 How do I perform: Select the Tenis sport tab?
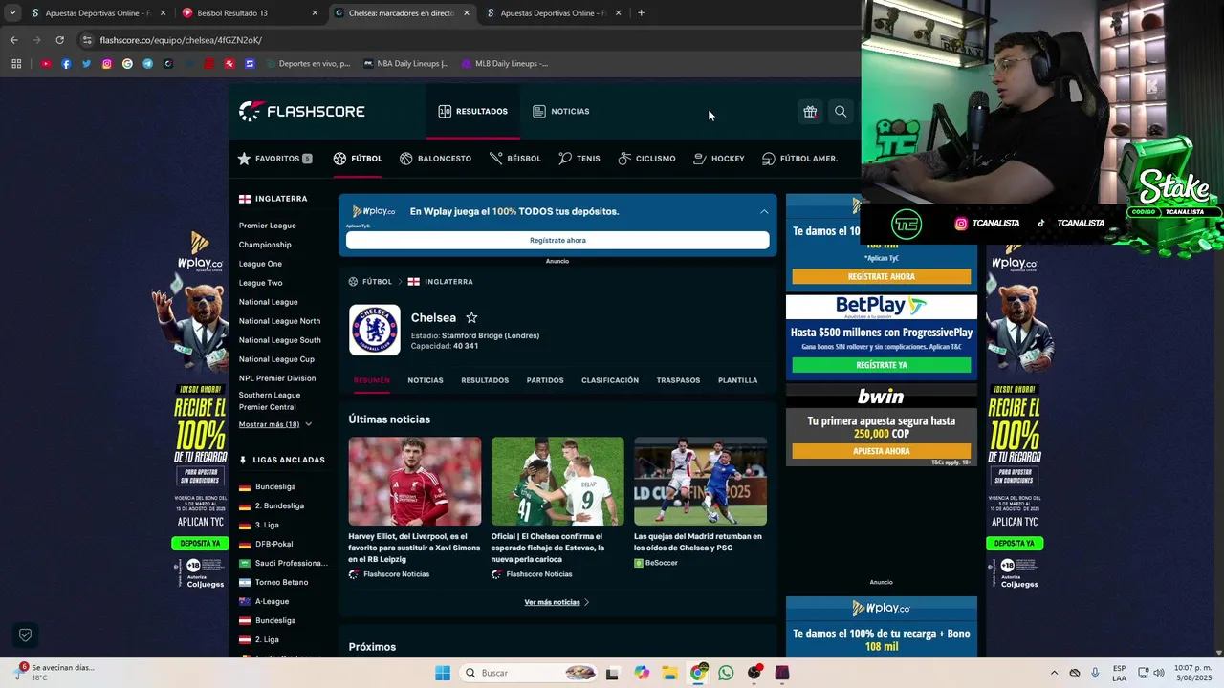click(579, 159)
